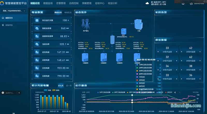Open the station selector dropdown
The height and width of the screenshot is (114, 207).
click(14, 11)
